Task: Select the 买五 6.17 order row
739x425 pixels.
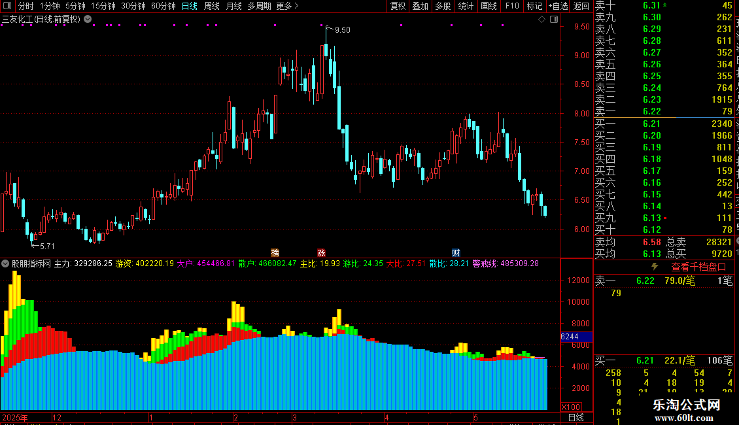Action: coord(664,171)
